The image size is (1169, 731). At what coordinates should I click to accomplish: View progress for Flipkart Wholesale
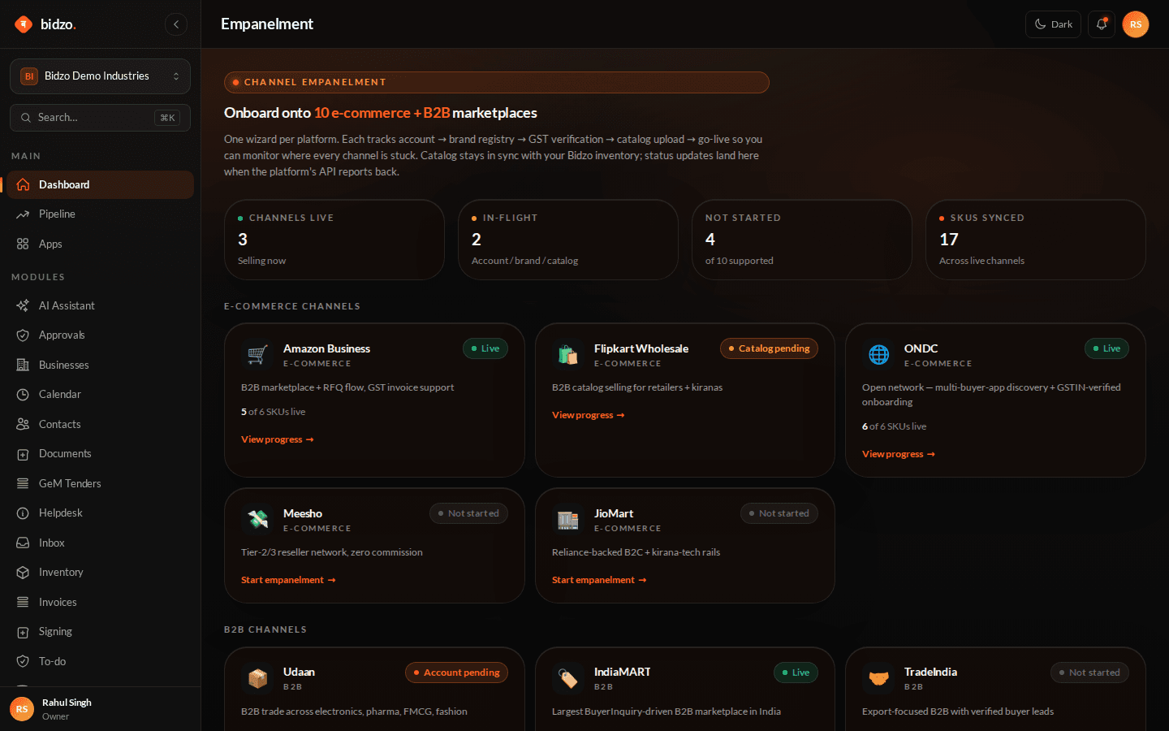pos(588,415)
